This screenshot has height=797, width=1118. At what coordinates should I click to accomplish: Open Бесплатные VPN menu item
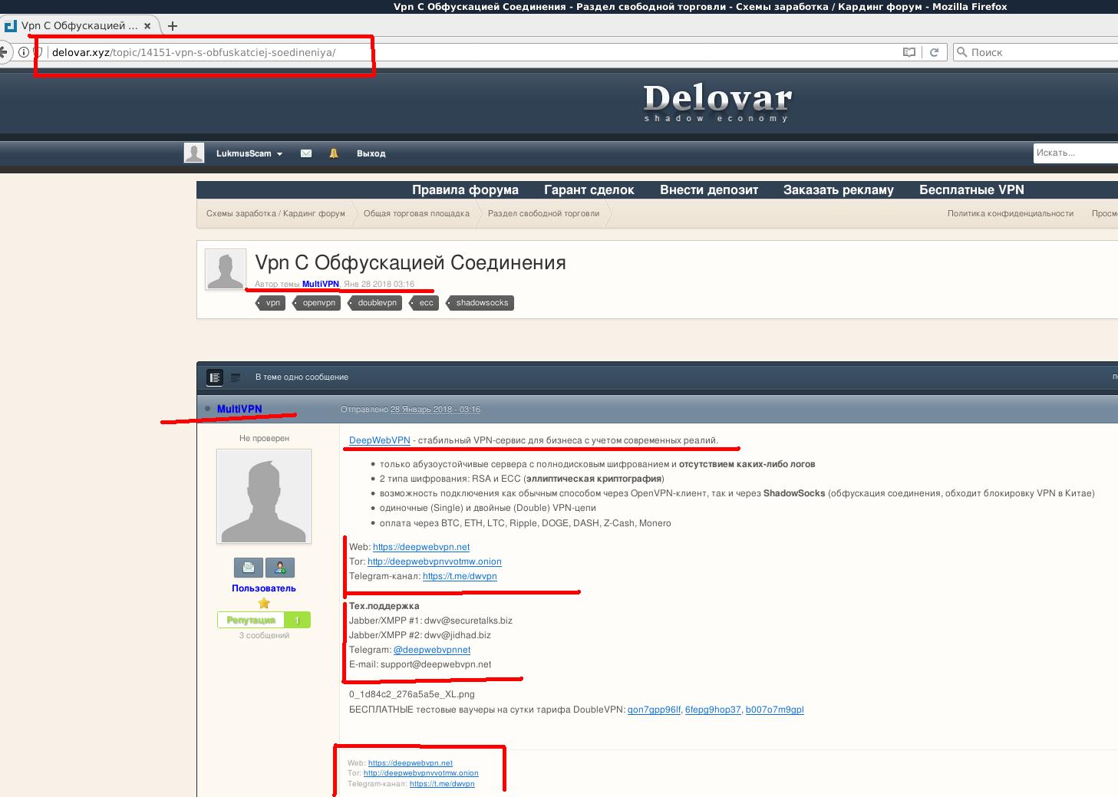(x=971, y=189)
